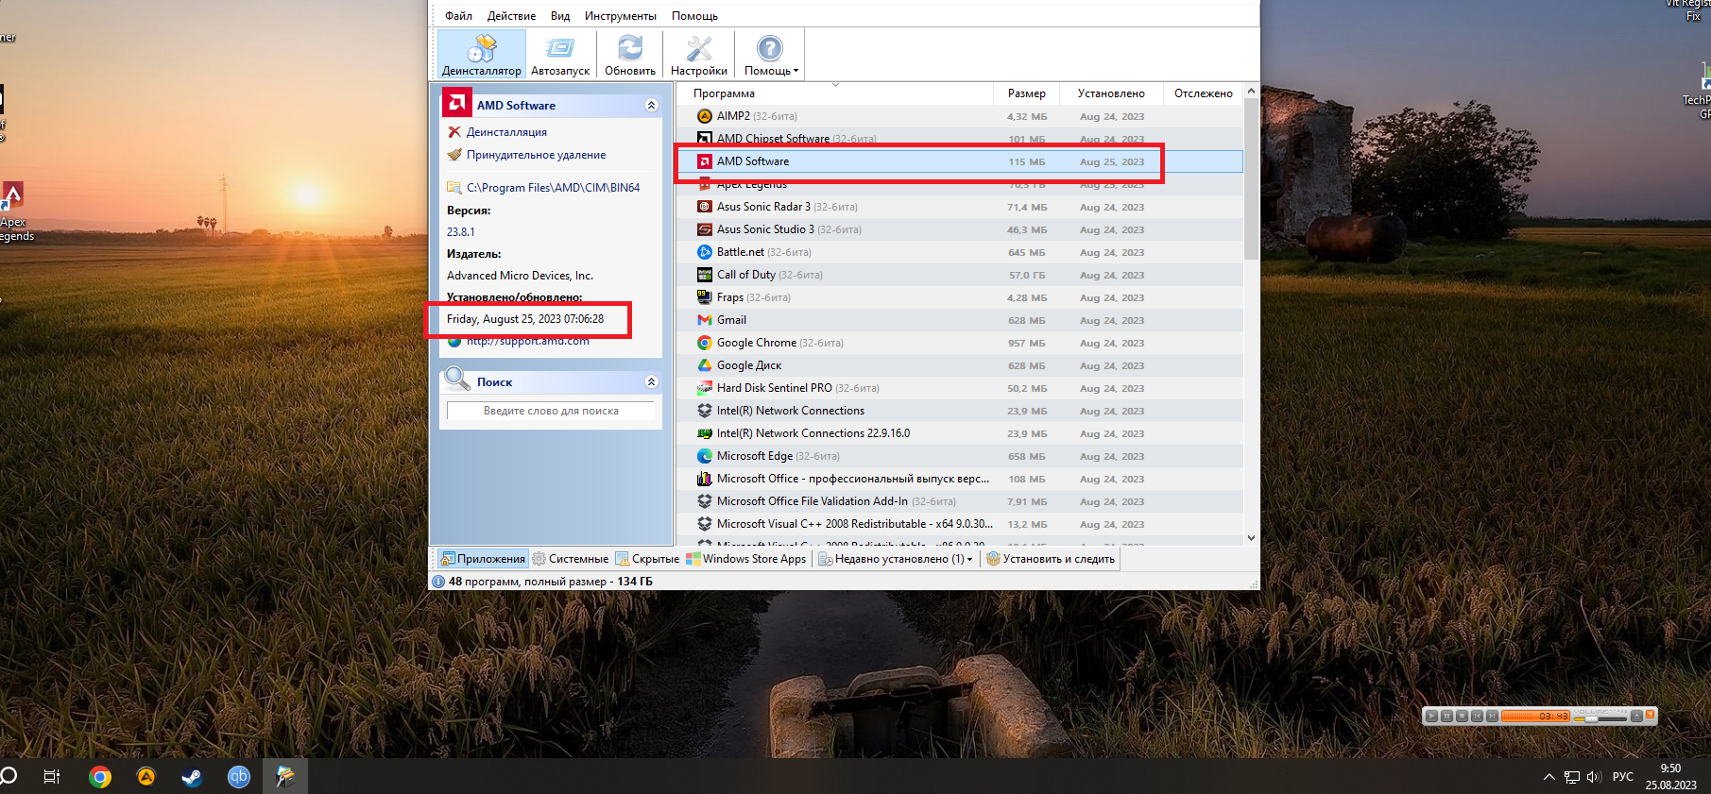Open Google Chrome from the taskbar
The width and height of the screenshot is (1711, 794).
pyautogui.click(x=100, y=777)
